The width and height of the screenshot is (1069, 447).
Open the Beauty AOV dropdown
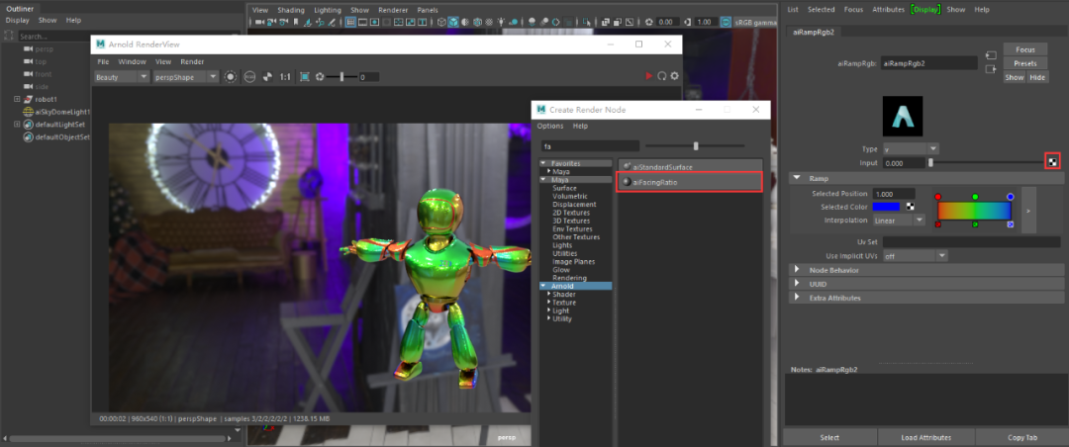(x=122, y=77)
